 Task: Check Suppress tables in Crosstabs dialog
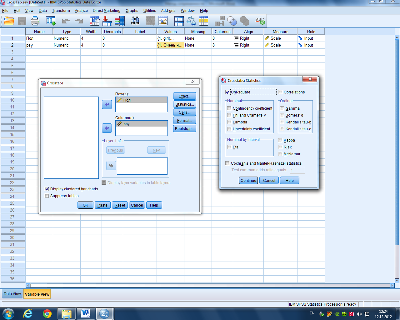[x=47, y=196]
